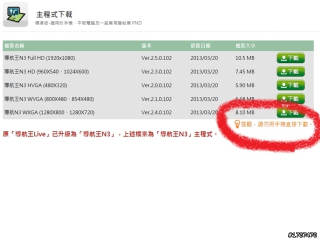The image size is (320, 239).
Task: Click version Ver.2.0.0.102
Action: (156, 85)
